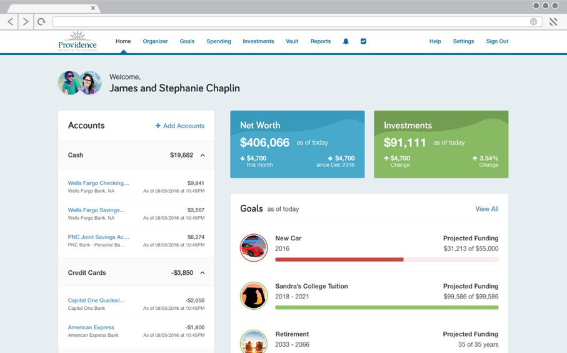Screen dimensions: 567x353
Task: Collapse the Cash accounts section
Action: click(203, 155)
